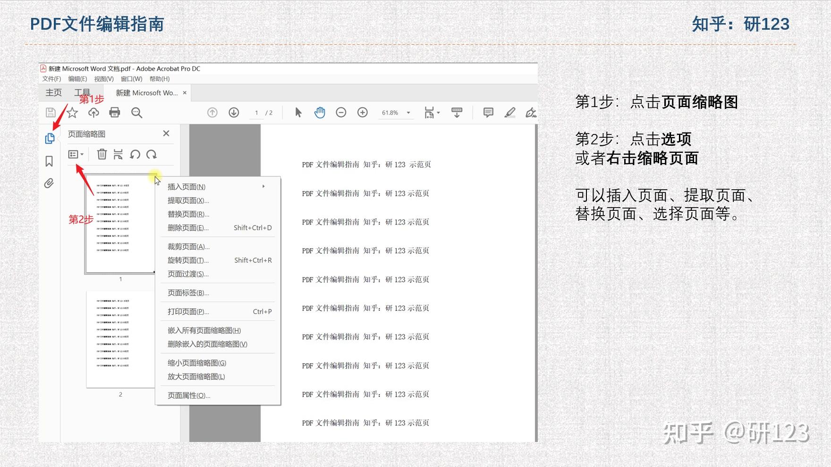Open the Attachments paperclip icon
The width and height of the screenshot is (831, 467).
click(49, 183)
